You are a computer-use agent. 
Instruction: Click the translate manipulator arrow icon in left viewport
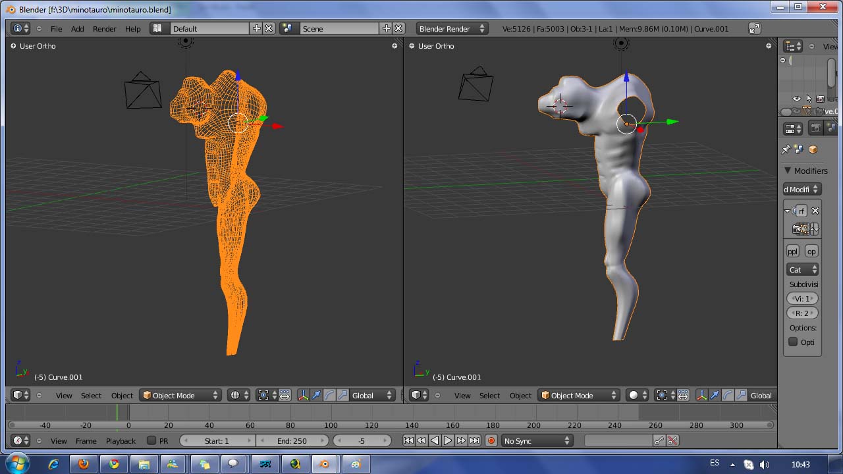tap(316, 396)
